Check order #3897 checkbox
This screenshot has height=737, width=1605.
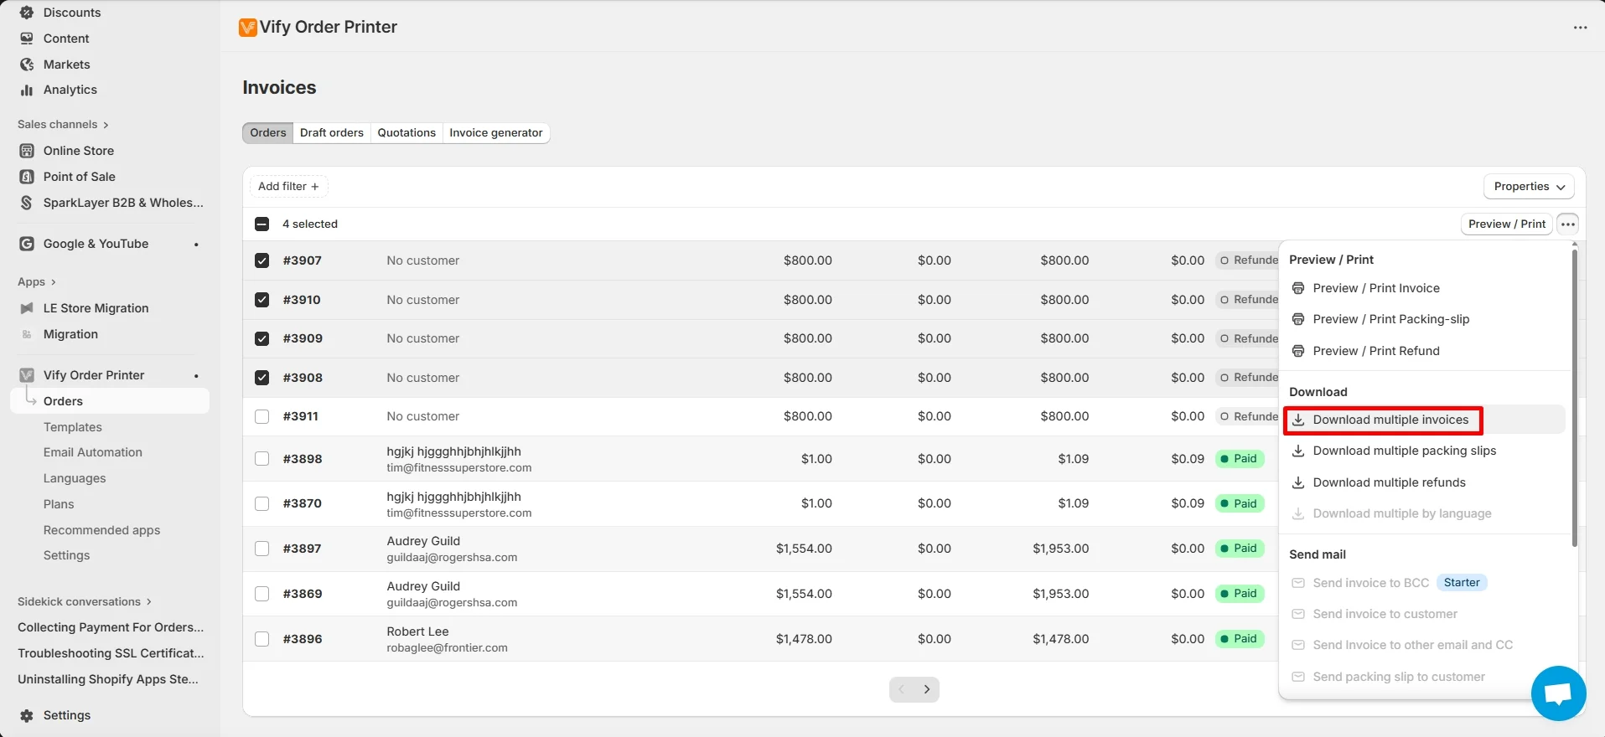262,549
